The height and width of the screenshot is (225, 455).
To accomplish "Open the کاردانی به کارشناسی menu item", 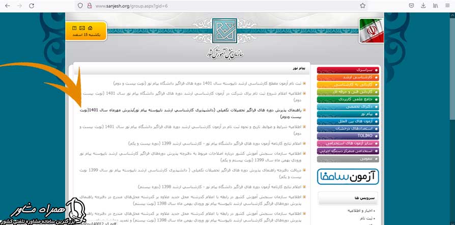I will click(x=348, y=85).
